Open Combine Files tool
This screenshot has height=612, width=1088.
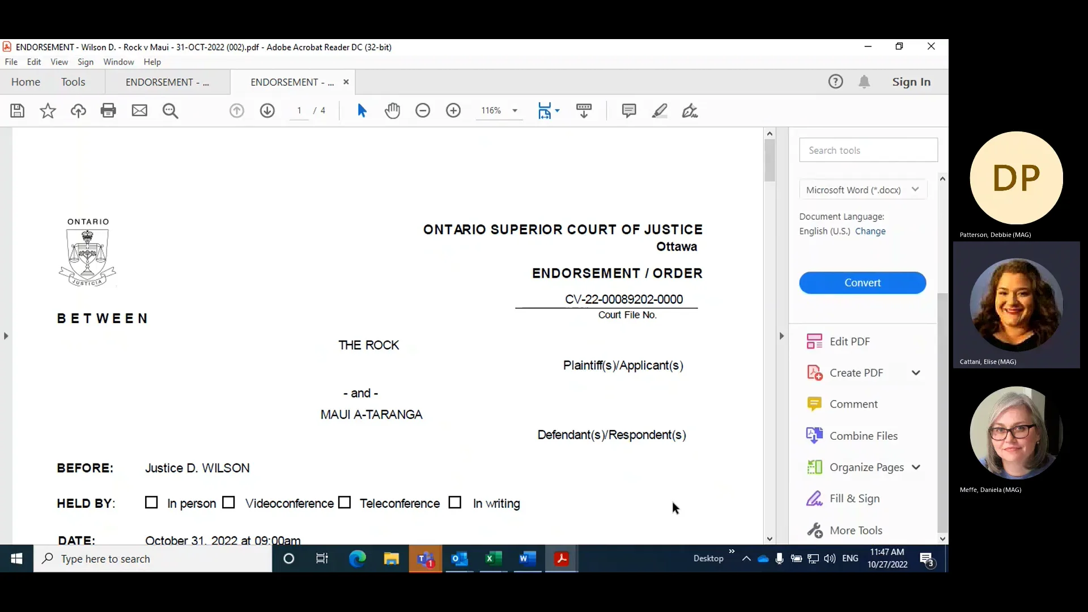[852, 436]
